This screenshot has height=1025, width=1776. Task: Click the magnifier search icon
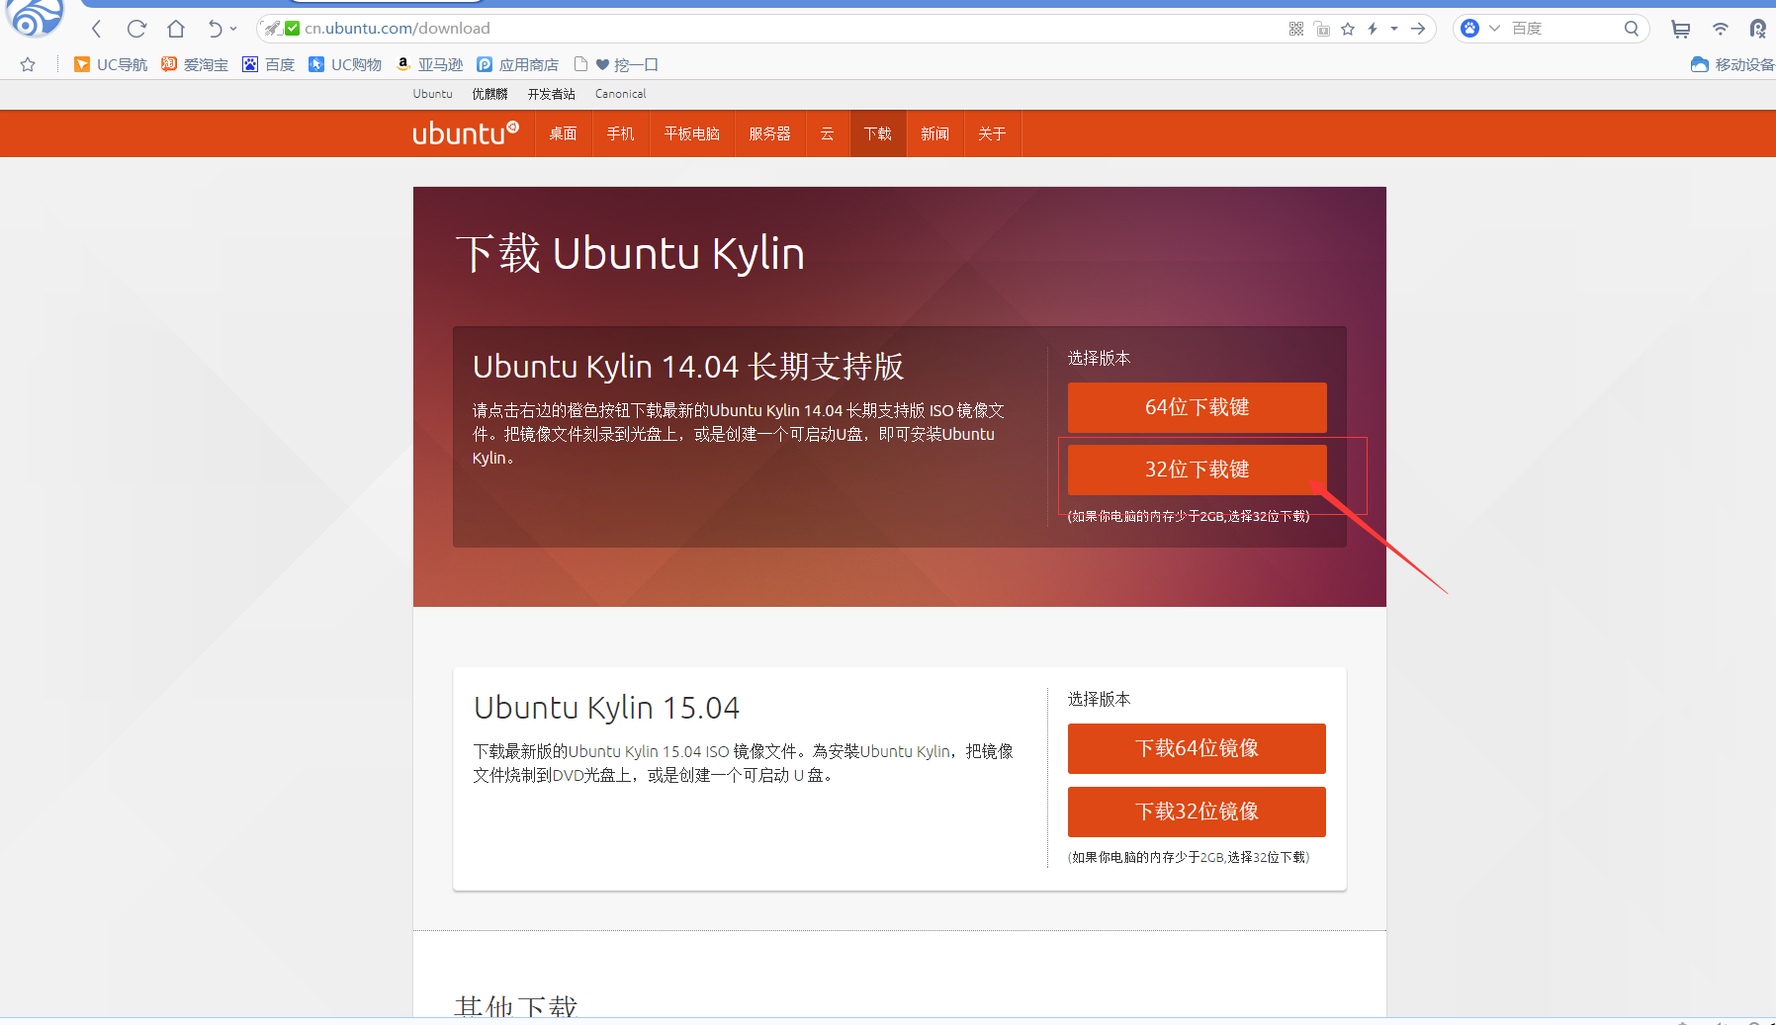(1632, 29)
